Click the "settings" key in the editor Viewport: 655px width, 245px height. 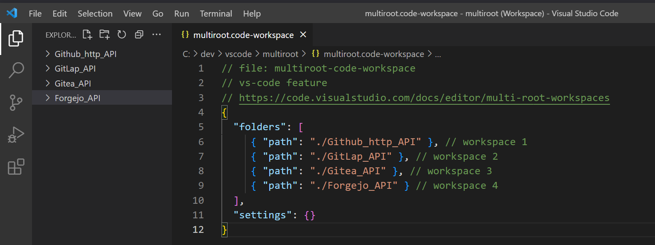(x=262, y=215)
